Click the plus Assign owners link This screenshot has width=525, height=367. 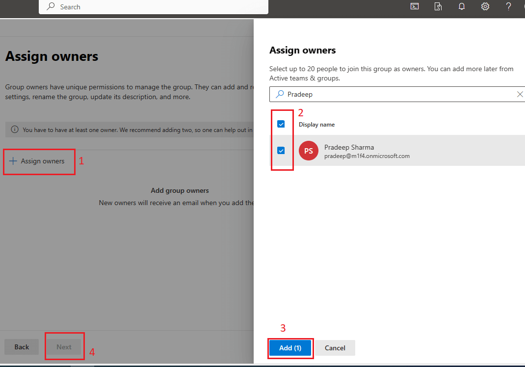click(37, 161)
